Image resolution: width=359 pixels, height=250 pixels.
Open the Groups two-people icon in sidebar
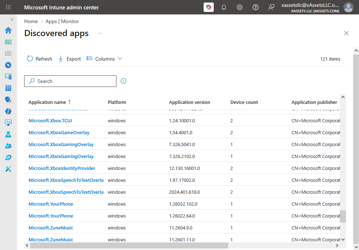(8, 146)
